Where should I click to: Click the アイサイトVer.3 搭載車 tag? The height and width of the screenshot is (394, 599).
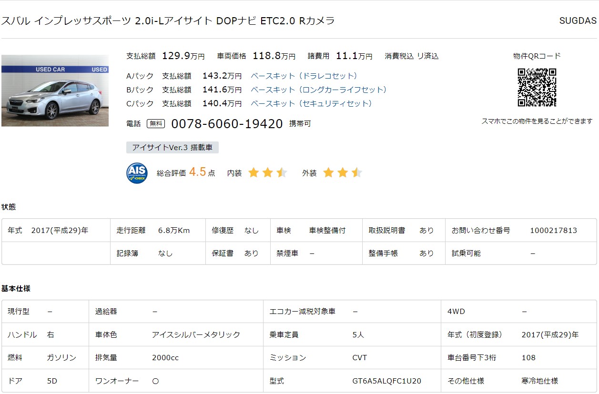(x=173, y=148)
